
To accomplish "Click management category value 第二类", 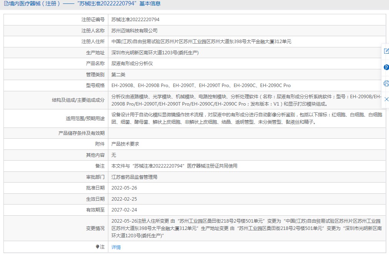I will [x=118, y=75].
